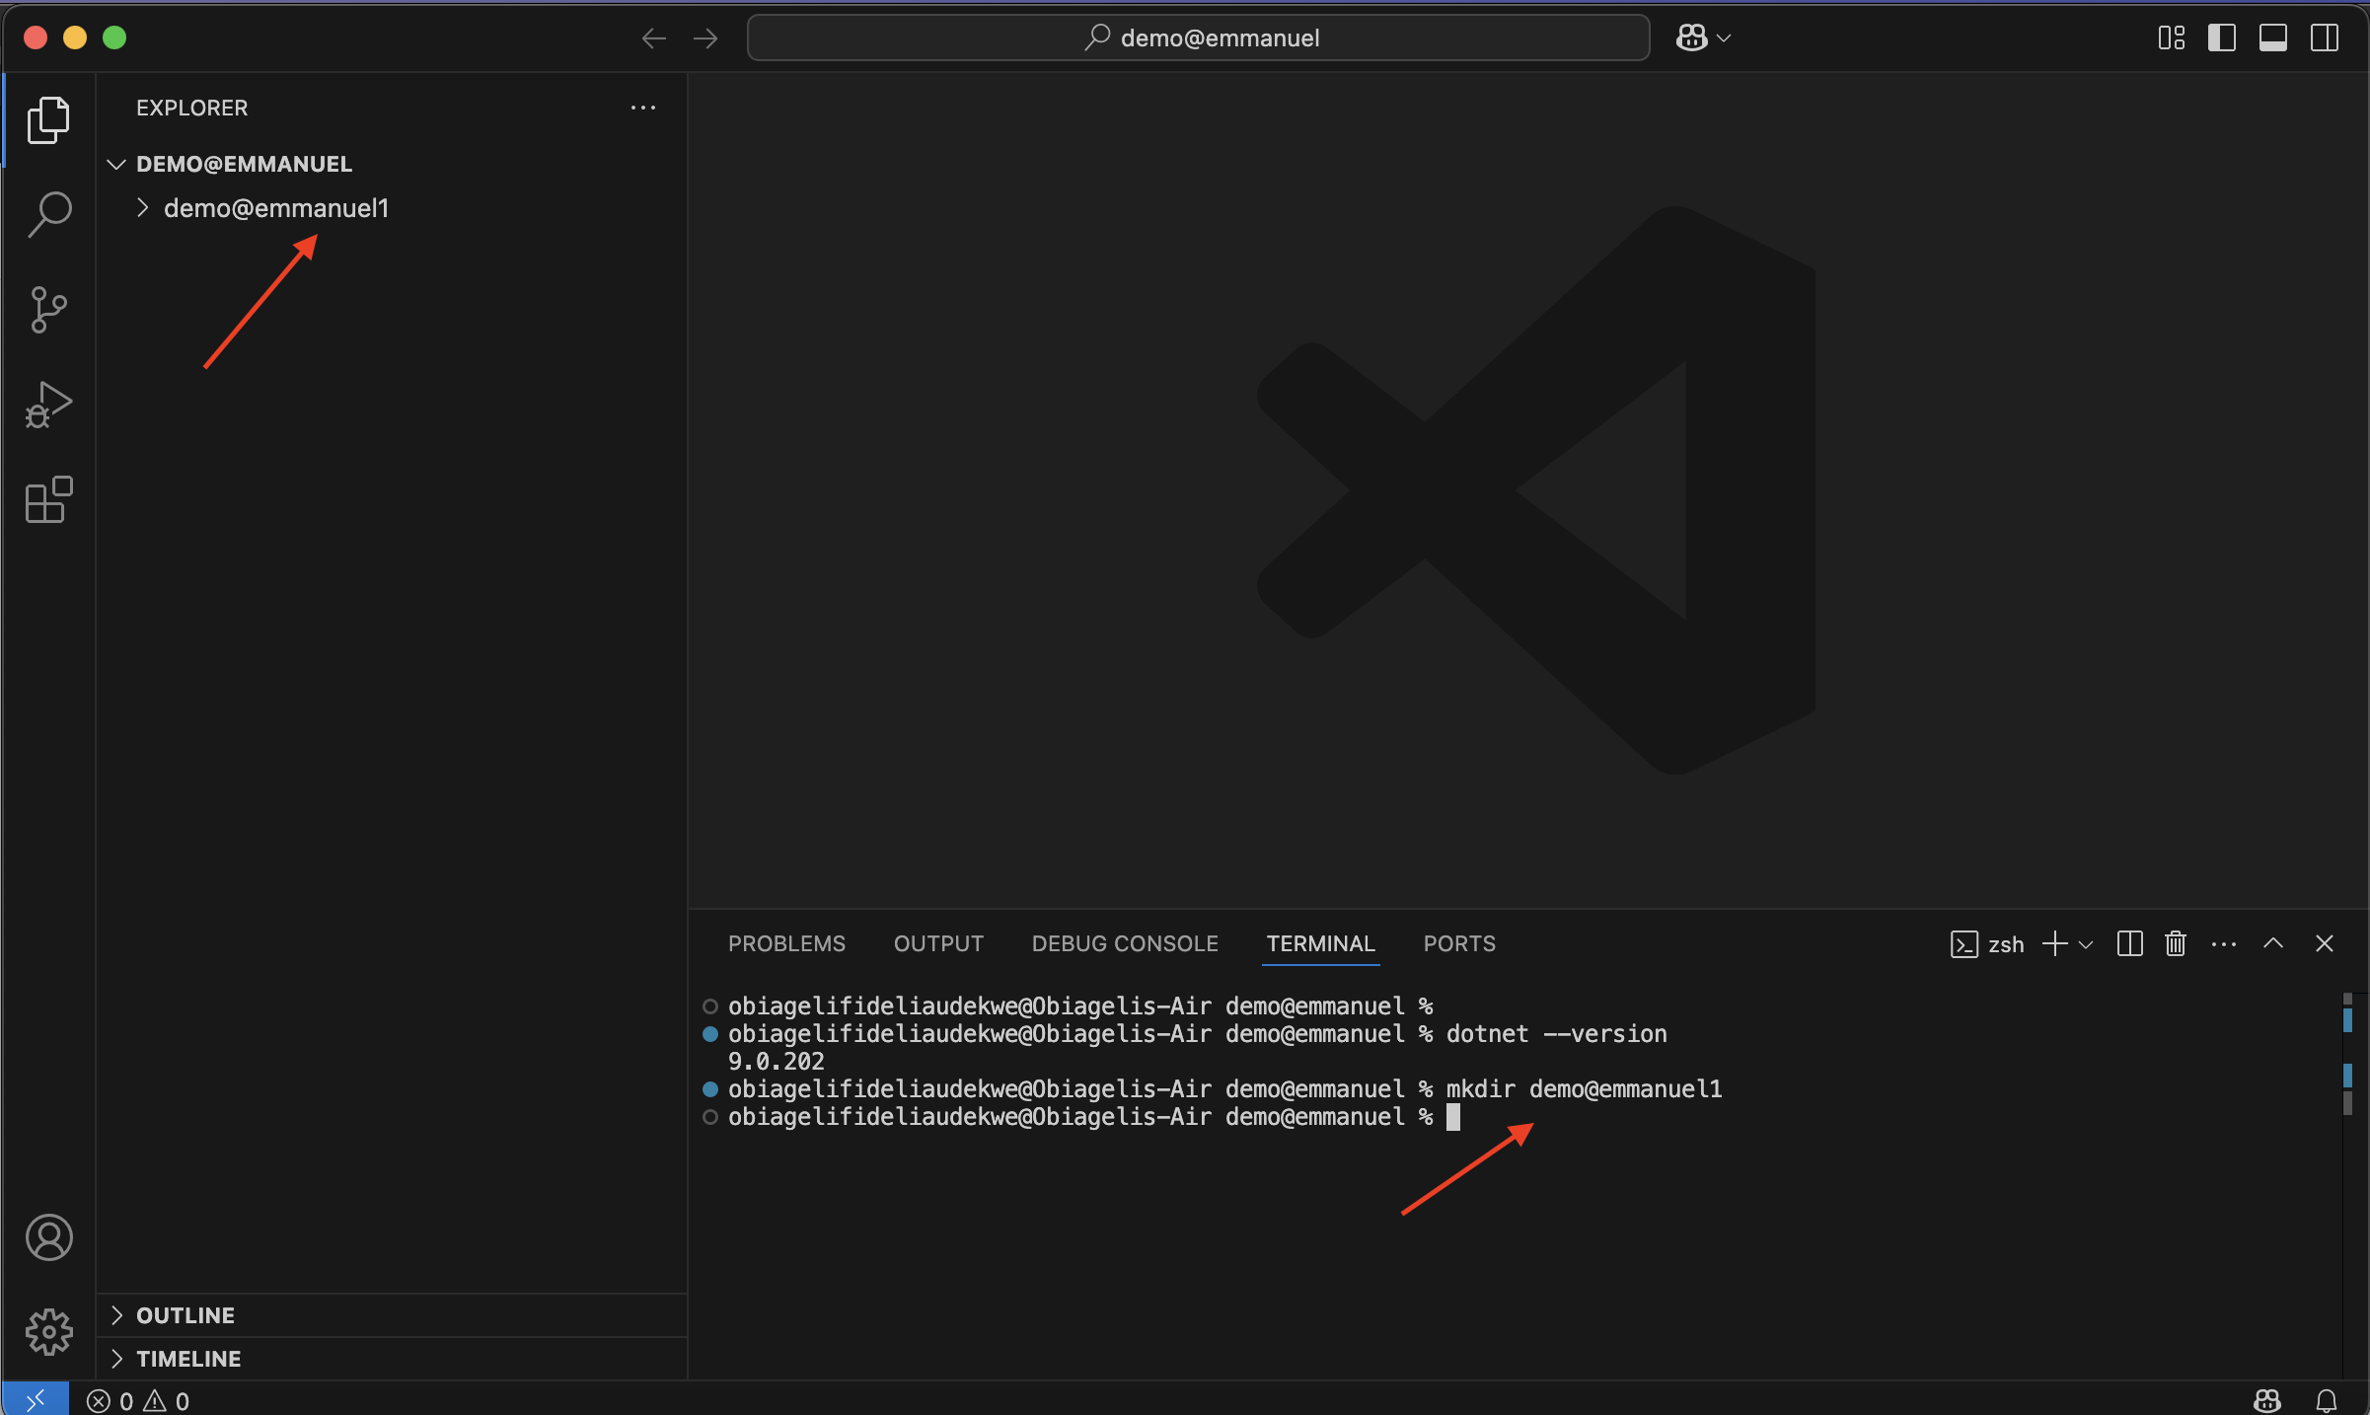Open the Search view in the activity bar
This screenshot has height=1415, width=2370.
[48, 214]
